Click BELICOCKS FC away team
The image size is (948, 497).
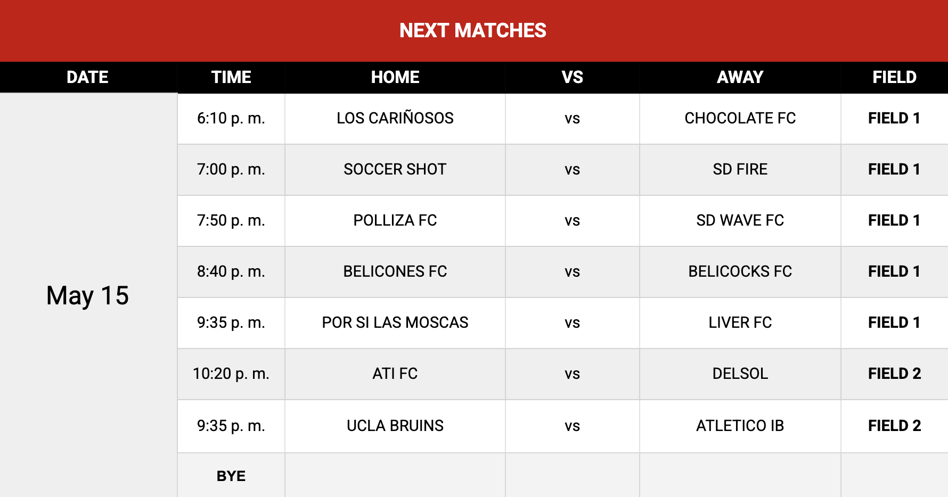740,271
